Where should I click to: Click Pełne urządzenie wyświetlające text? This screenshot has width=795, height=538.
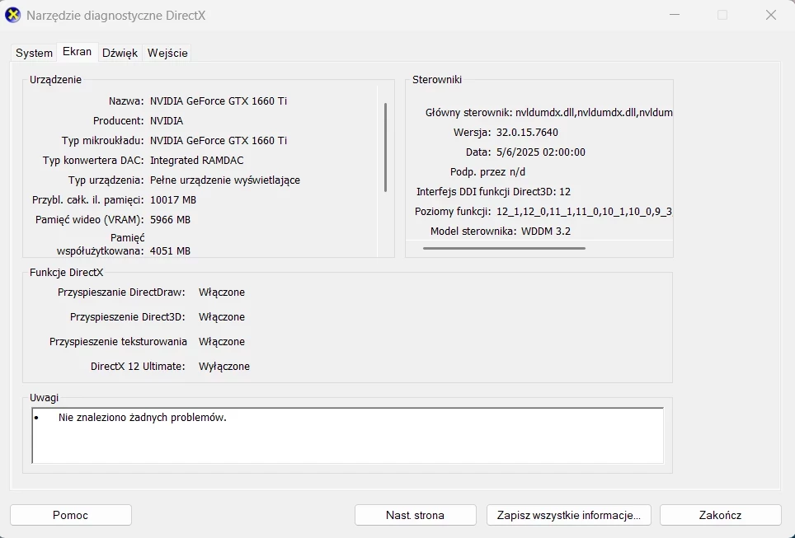[225, 180]
